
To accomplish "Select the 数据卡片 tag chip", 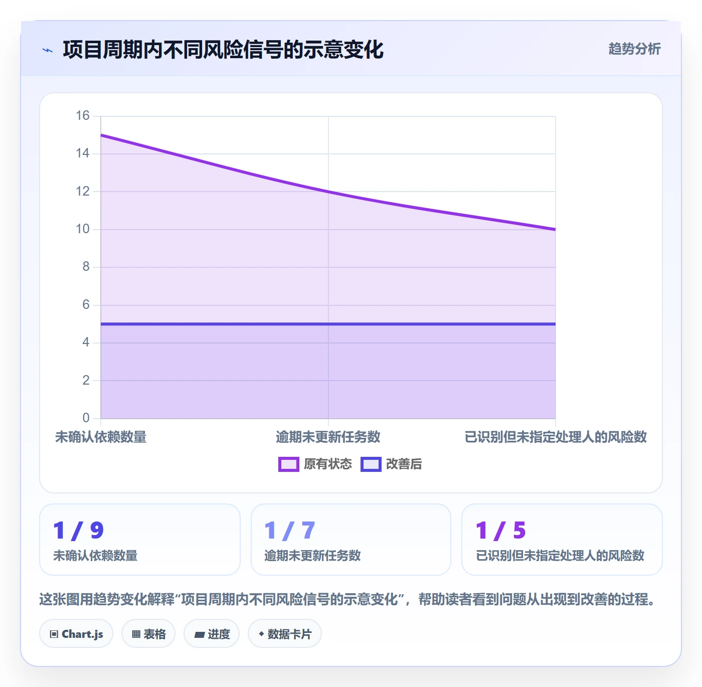I will coord(285,634).
